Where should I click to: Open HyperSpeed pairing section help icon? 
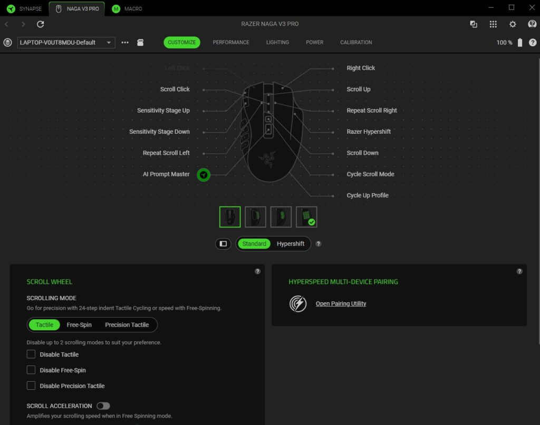[x=519, y=271]
